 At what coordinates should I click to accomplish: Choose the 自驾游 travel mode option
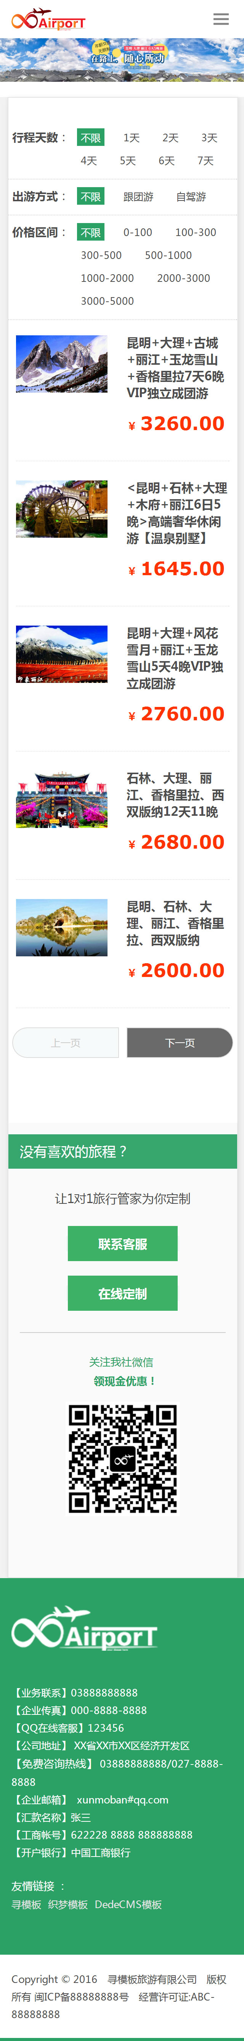click(x=191, y=196)
